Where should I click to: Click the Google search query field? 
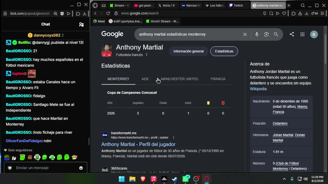coord(190,34)
